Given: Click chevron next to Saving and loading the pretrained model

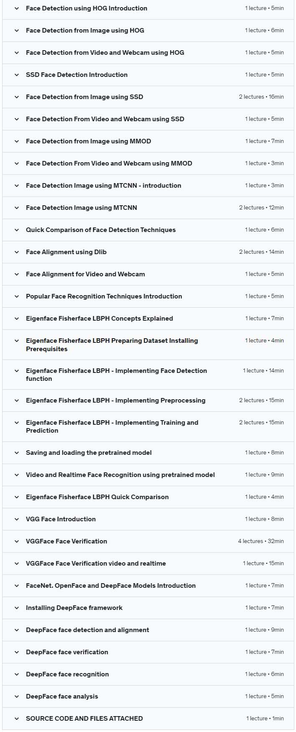Looking at the screenshot, I should click(x=17, y=453).
